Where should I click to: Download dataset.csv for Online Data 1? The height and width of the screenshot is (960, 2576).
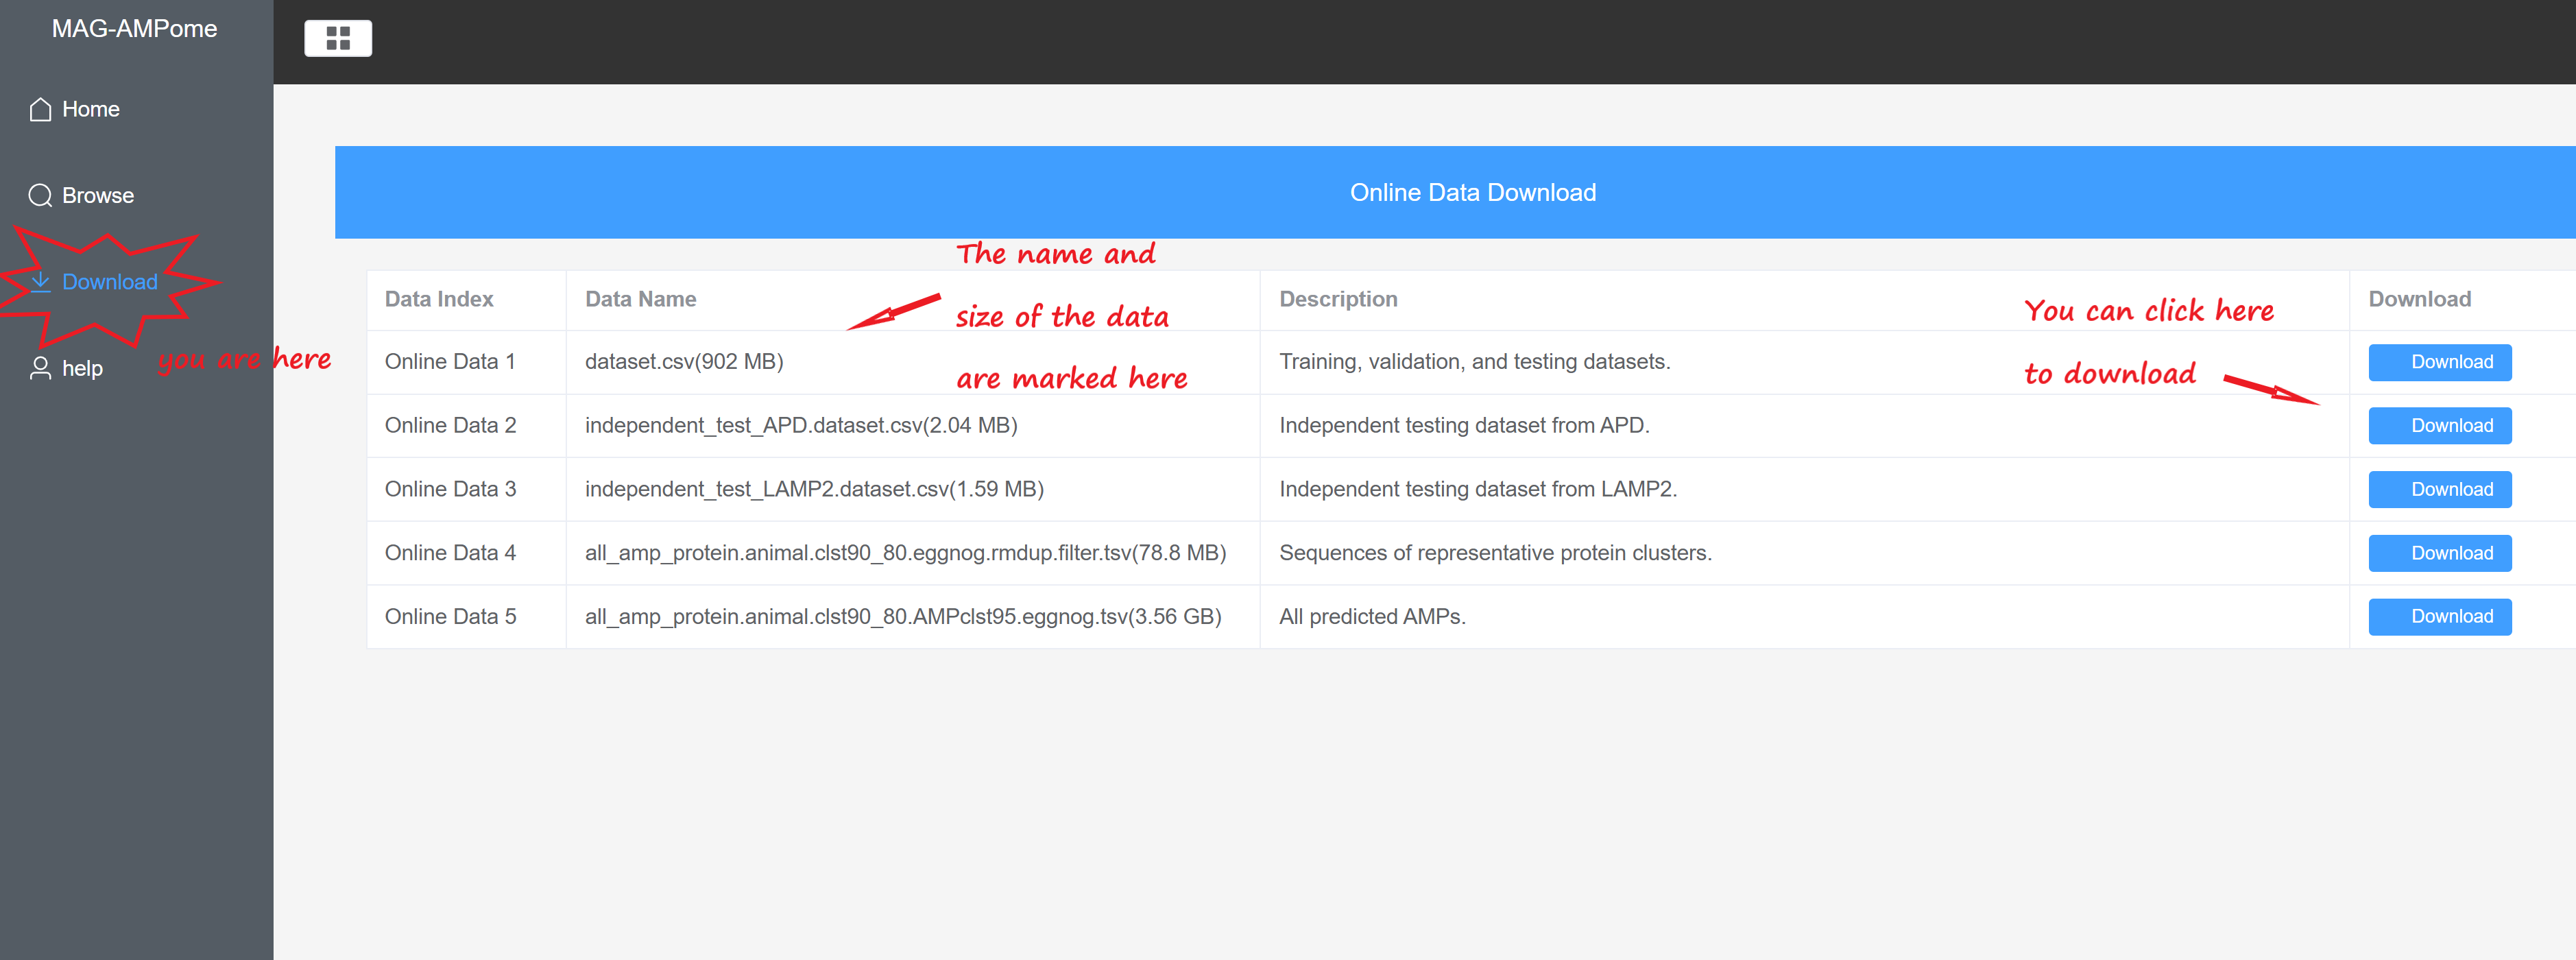(x=2439, y=362)
